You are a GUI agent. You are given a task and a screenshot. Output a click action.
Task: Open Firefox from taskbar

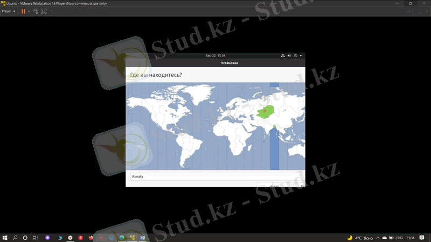pos(91,238)
